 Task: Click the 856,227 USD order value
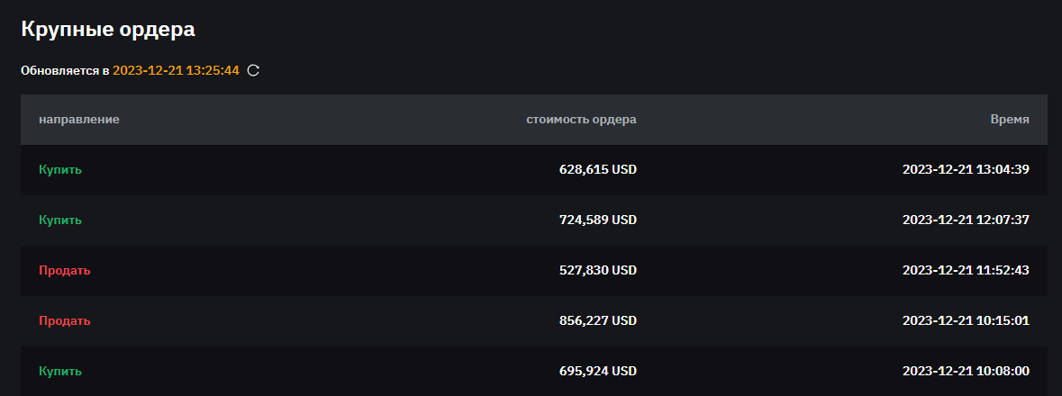(597, 320)
